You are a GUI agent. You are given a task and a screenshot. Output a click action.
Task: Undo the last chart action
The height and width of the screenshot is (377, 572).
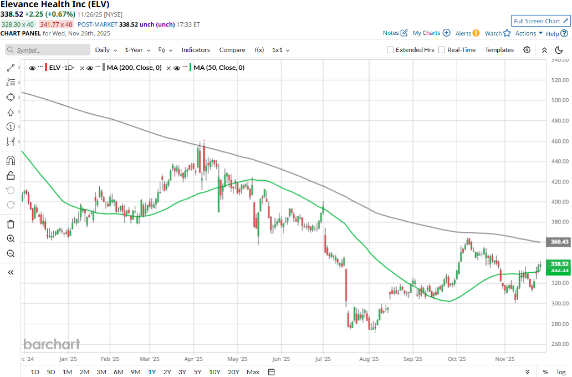point(11,190)
